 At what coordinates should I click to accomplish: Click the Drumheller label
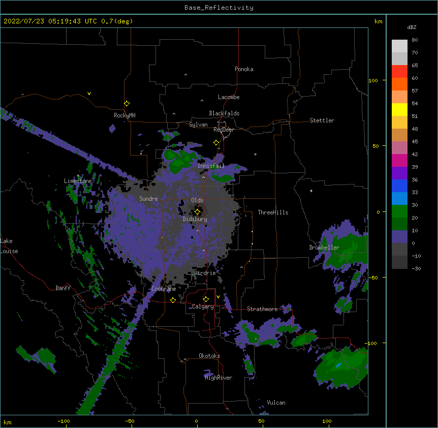[x=324, y=248]
